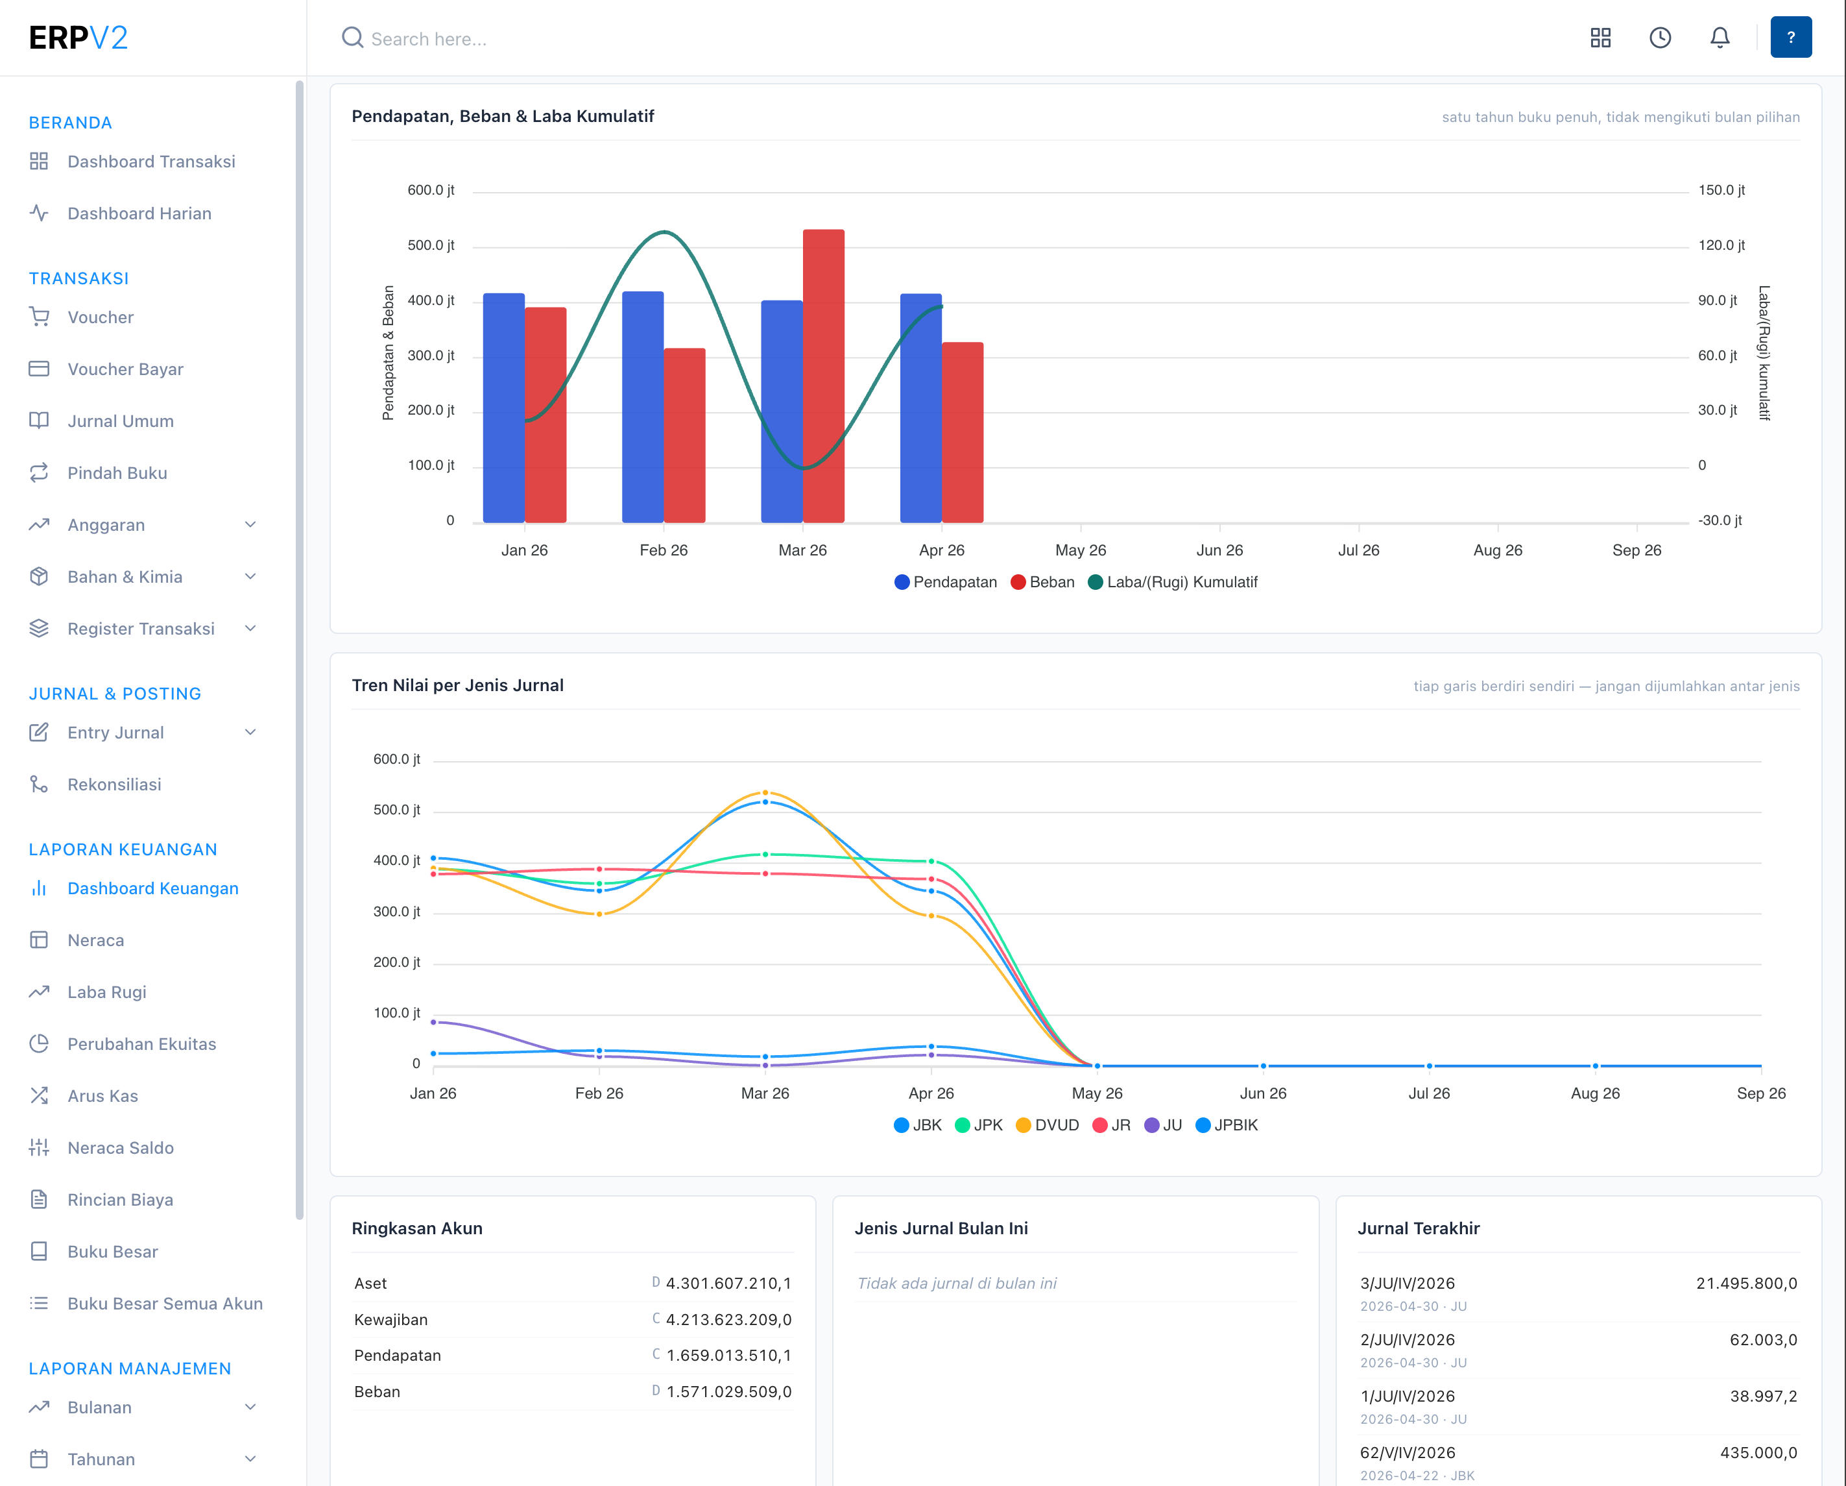Image resolution: width=1846 pixels, height=1486 pixels.
Task: Toggle the JPK legend color marker
Action: [961, 1125]
